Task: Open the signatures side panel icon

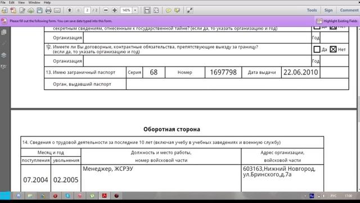Action: point(4,67)
